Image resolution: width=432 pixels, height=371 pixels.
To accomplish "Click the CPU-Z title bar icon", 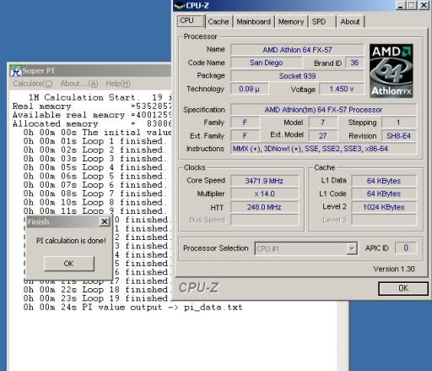I will (179, 5).
